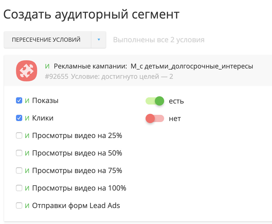Click the green И before Показы
The image size is (272, 224).
pyautogui.click(x=27, y=101)
